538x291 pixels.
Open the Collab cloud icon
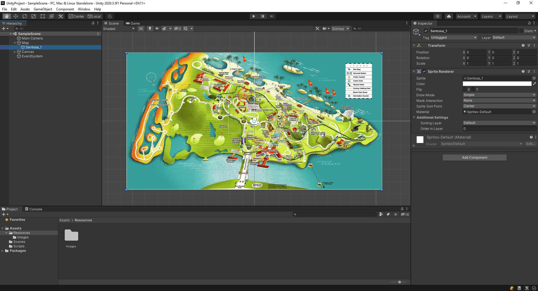pos(449,16)
